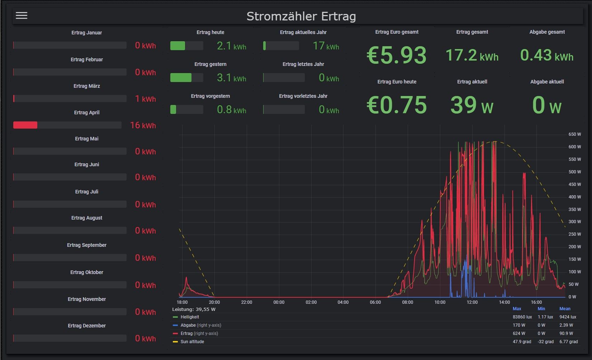Viewport: 592px width, 360px height.
Task: Select the Ertrag Dezember panel title
Action: click(x=87, y=326)
